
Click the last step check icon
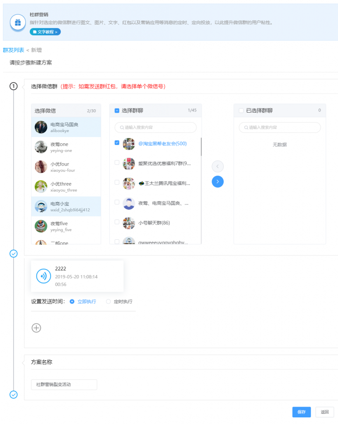pos(14,395)
